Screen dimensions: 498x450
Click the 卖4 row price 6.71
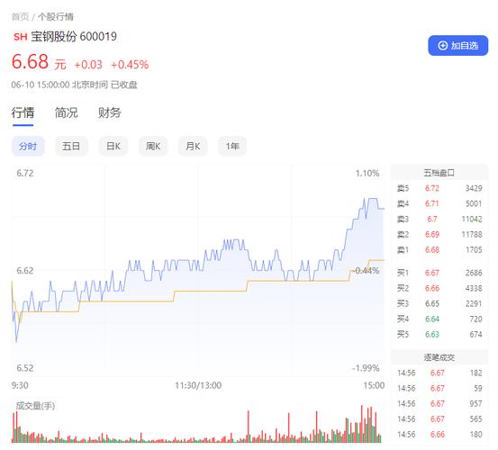coord(432,203)
